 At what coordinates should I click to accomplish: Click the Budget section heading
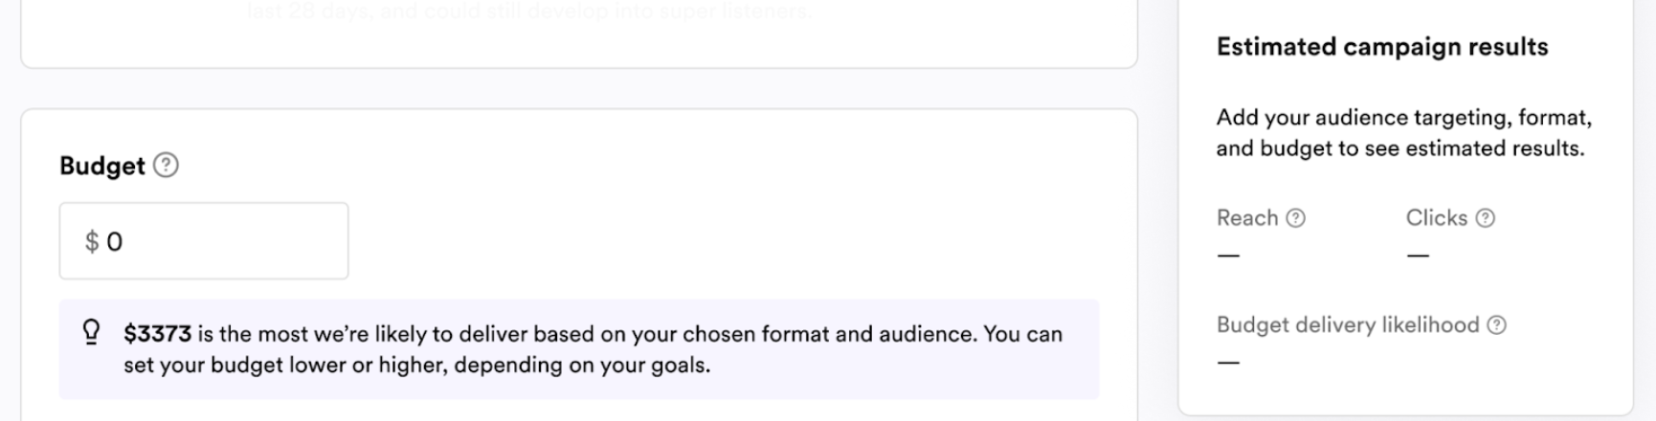(x=101, y=166)
